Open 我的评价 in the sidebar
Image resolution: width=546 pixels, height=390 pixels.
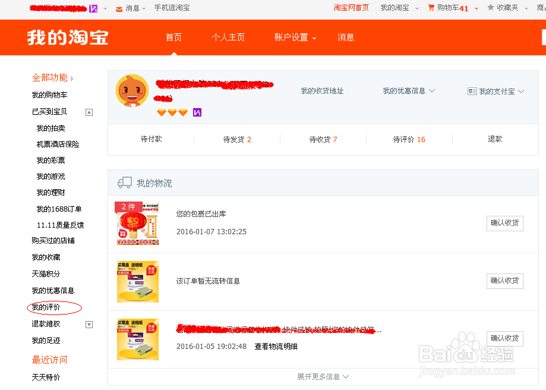point(46,307)
